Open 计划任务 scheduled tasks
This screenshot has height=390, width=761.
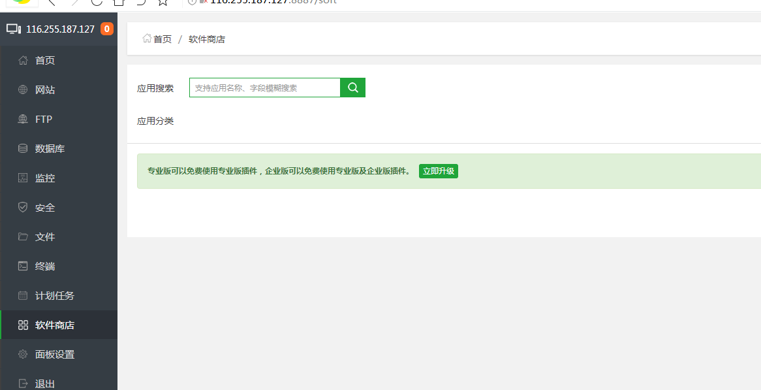click(x=54, y=296)
